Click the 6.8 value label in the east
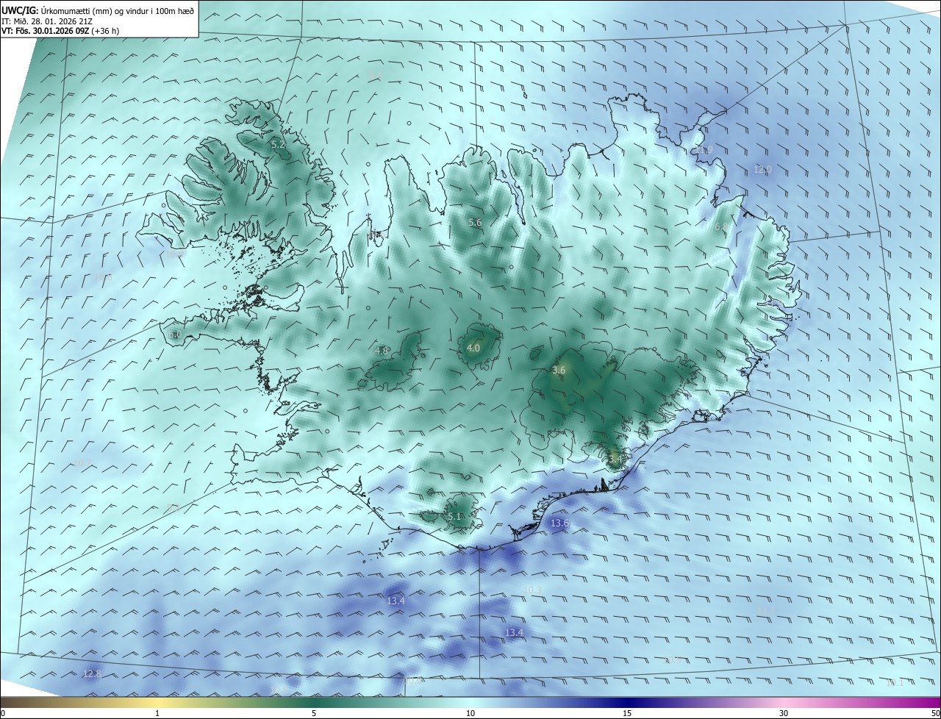This screenshot has width=941, height=719. coord(721,228)
